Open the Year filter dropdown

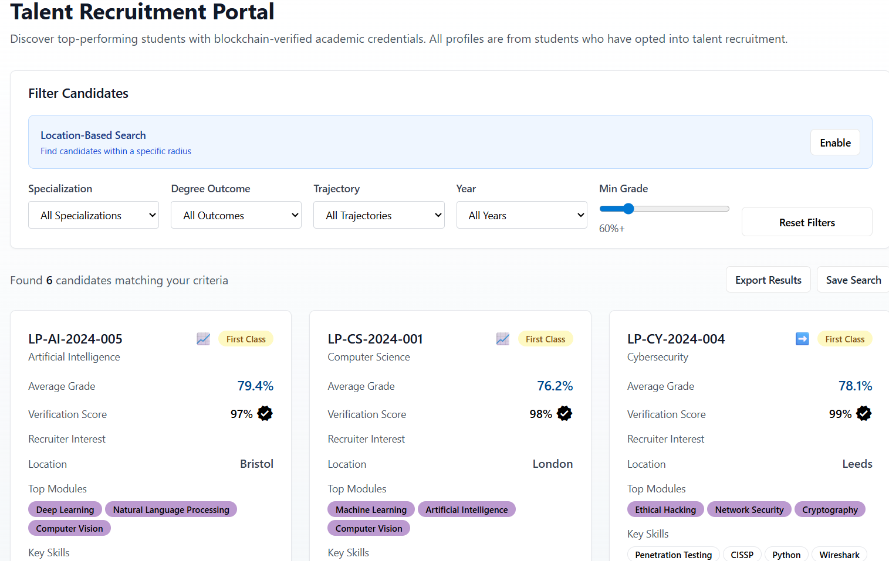point(521,215)
